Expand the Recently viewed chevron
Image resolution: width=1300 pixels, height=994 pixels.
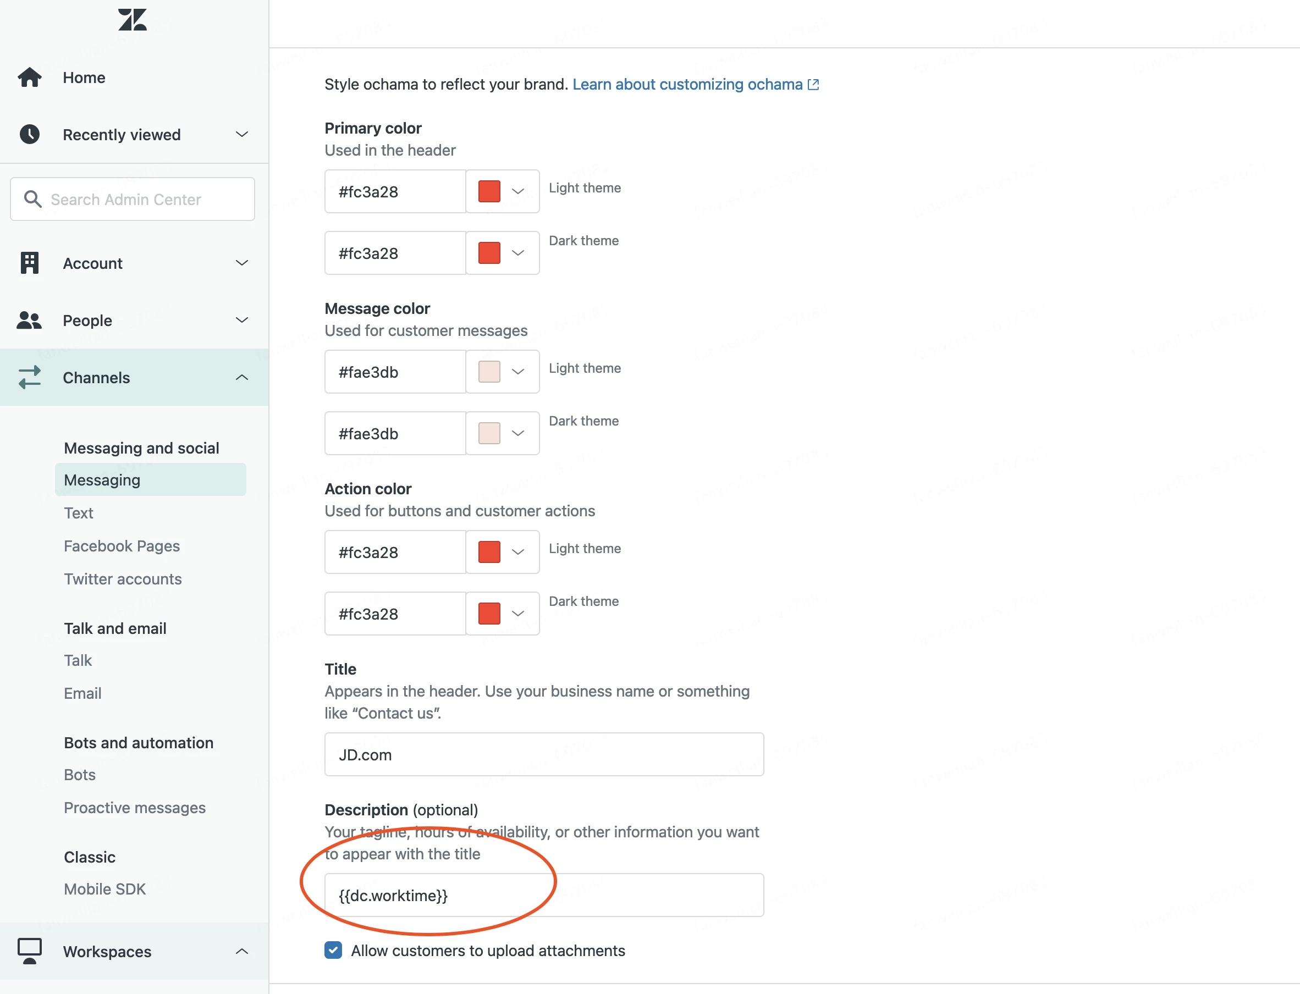click(241, 134)
